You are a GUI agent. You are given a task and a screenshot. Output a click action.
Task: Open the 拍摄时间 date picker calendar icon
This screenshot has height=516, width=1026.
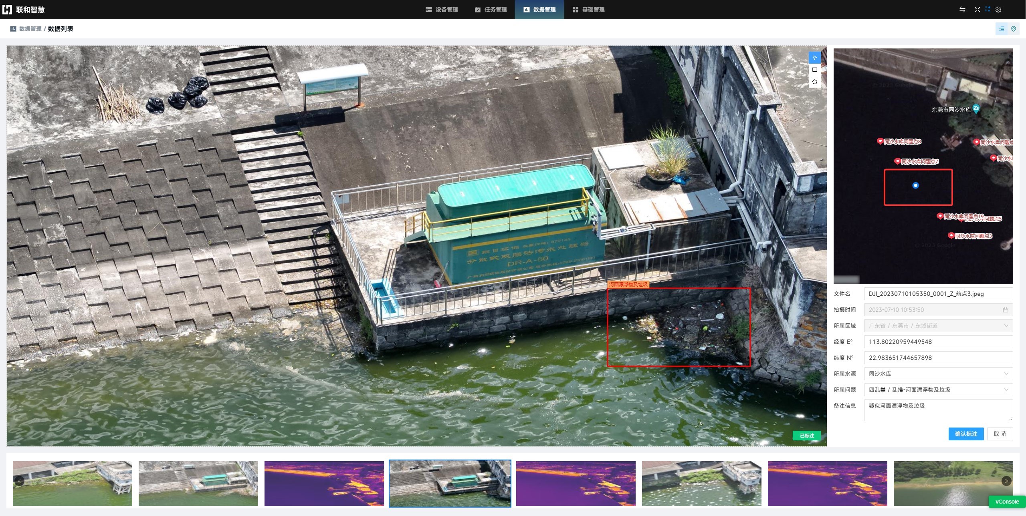pos(1005,310)
